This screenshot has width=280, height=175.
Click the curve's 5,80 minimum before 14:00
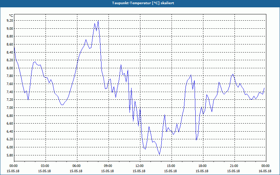click(160, 154)
